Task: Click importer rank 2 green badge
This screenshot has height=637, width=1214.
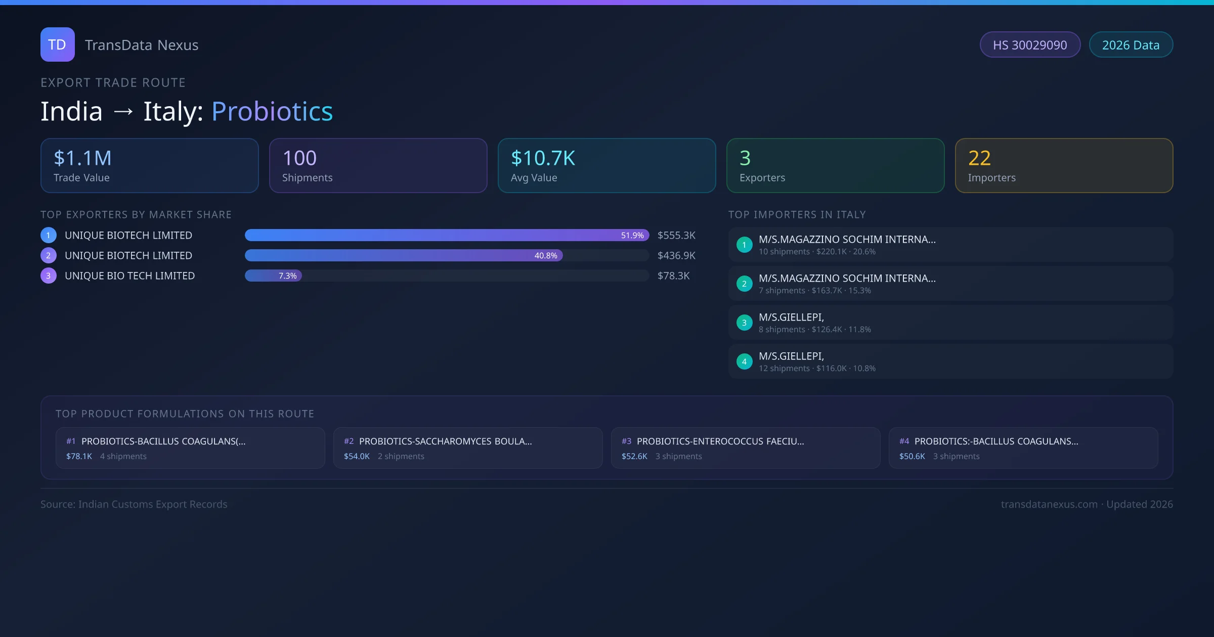Action: [x=744, y=284]
